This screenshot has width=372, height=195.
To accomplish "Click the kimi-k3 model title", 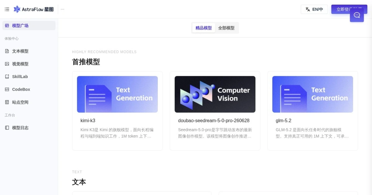I will click(x=88, y=121).
